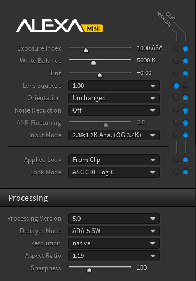Click the Sharpness slider handle
This screenshot has height=281, width=196.
89,270
